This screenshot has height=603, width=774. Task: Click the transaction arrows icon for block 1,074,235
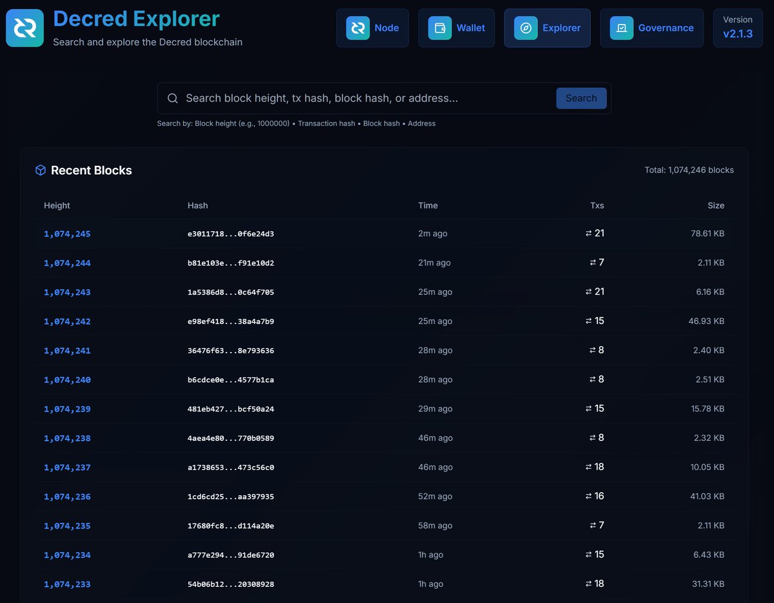[593, 526]
